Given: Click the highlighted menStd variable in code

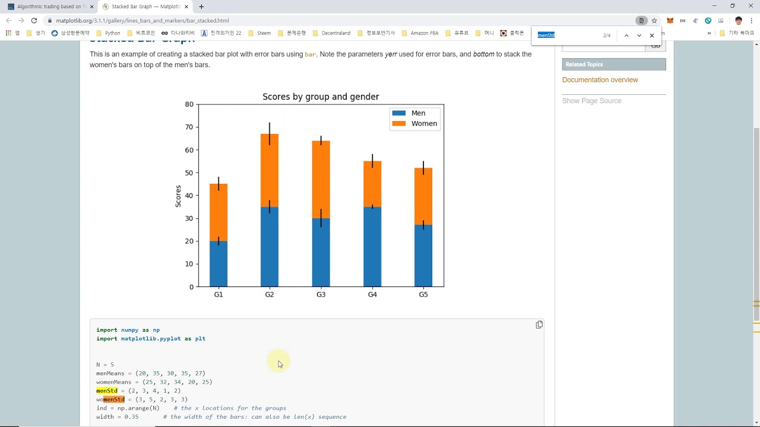Looking at the screenshot, I should pyautogui.click(x=107, y=391).
